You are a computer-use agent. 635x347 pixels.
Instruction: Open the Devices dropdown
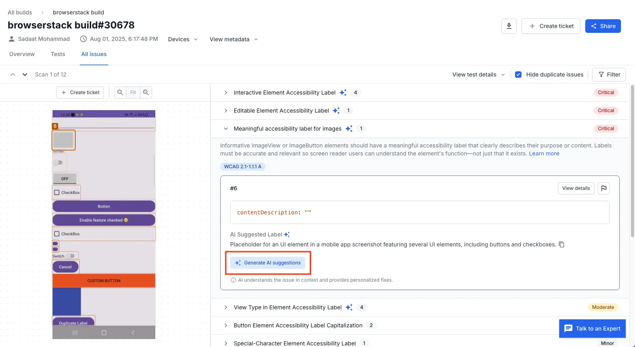(x=183, y=39)
